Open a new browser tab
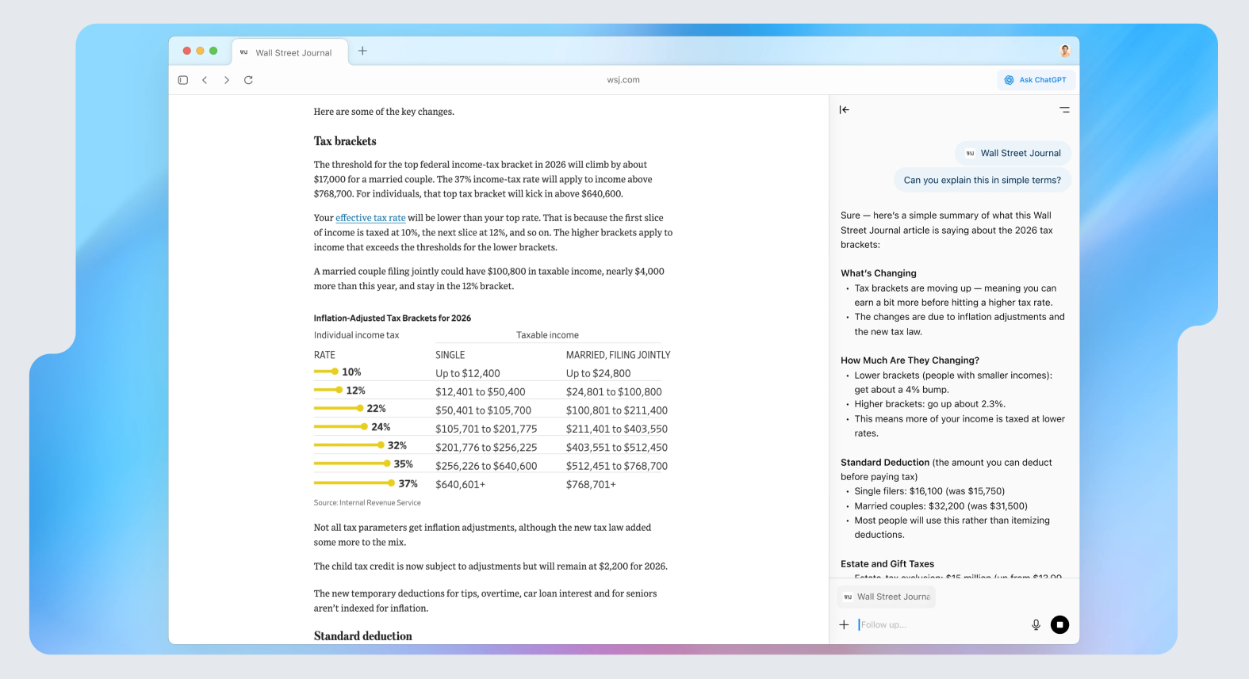The height and width of the screenshot is (679, 1249). click(x=362, y=51)
